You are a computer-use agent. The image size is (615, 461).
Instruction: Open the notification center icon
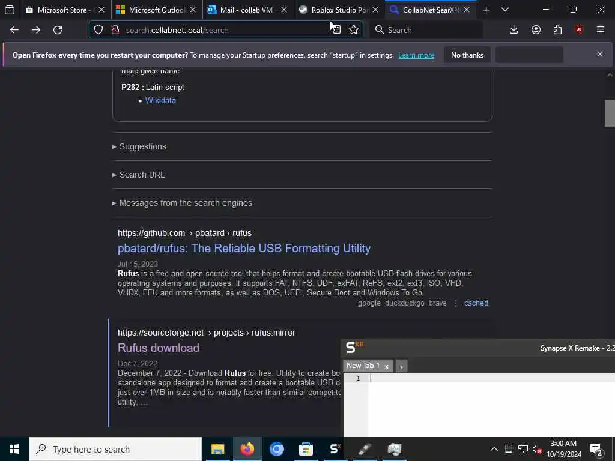pos(596,449)
